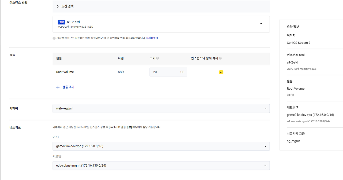Click the 인스턴스 타입 section label
Viewport: 343px width, 180px height.
coord(18,3)
